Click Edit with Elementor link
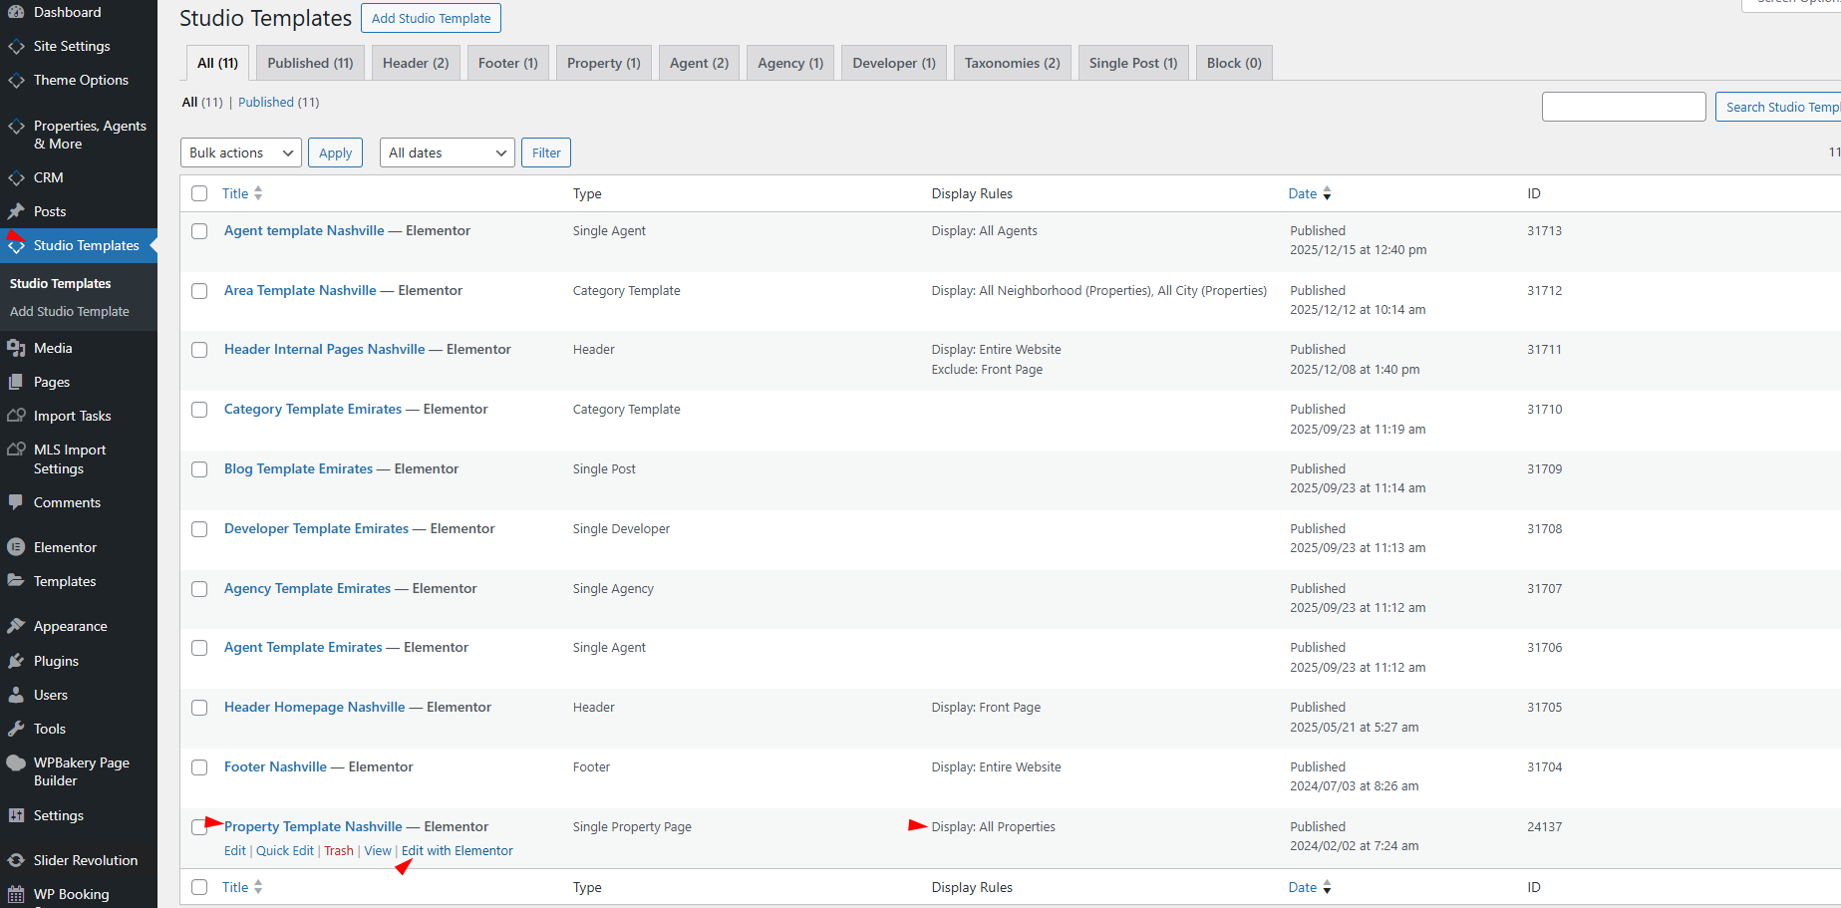 tap(457, 850)
